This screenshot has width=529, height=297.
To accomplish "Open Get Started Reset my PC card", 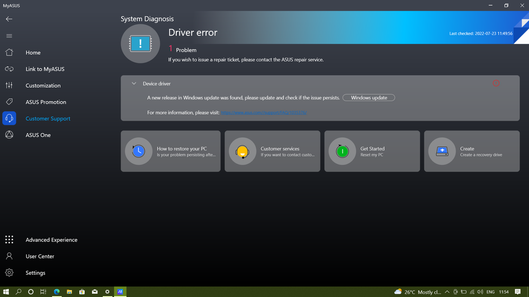I will tap(372, 151).
